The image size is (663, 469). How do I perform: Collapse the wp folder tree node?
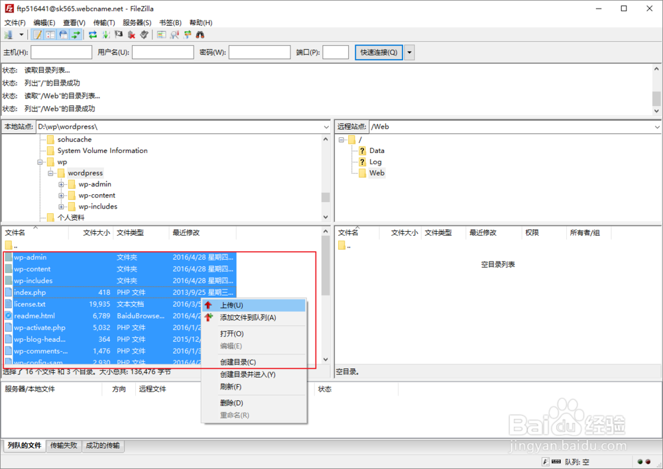[40, 162]
